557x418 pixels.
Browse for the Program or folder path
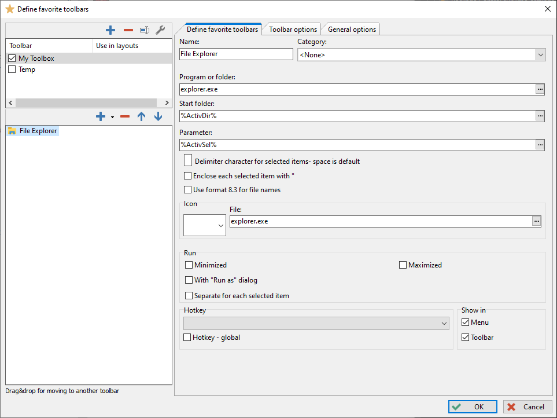(x=540, y=89)
